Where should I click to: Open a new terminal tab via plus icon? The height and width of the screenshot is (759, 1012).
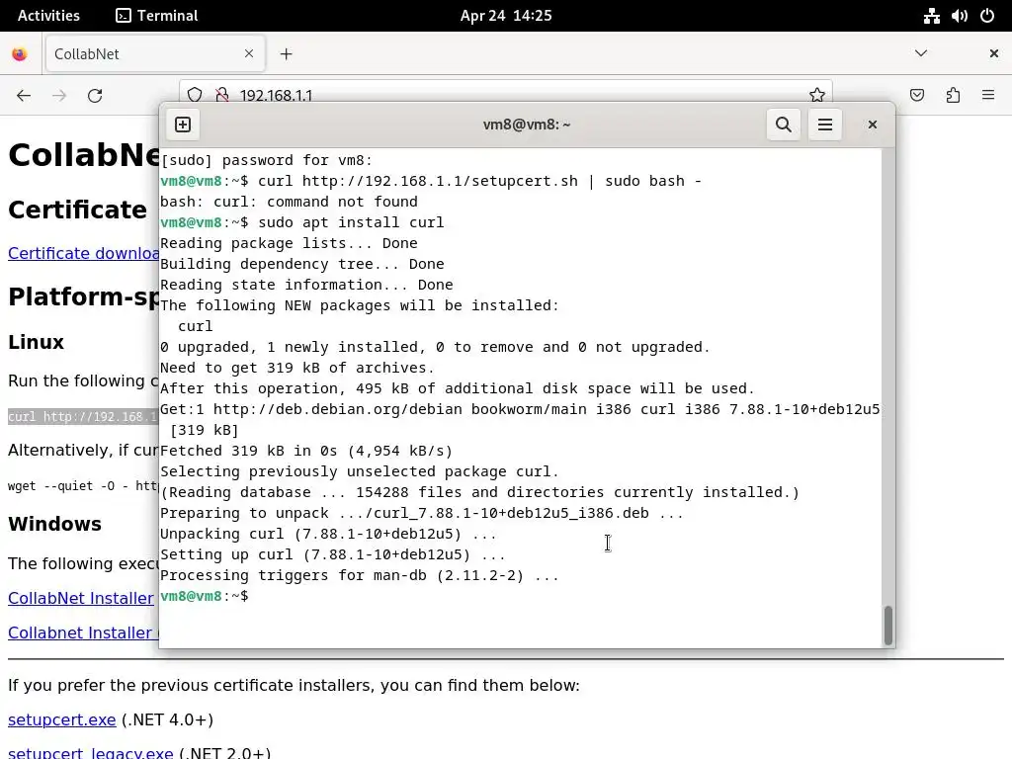tap(183, 125)
